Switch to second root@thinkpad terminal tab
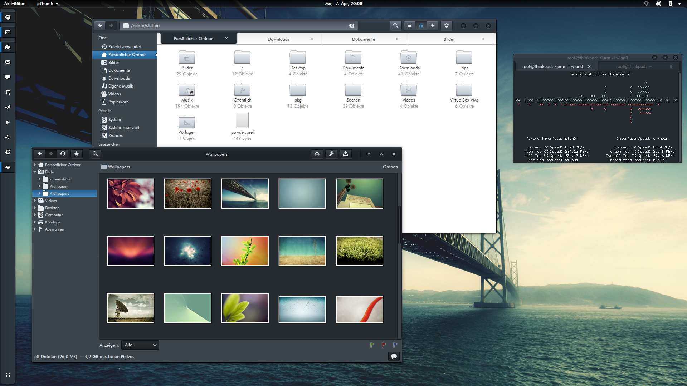687x386 pixels. pyautogui.click(x=634, y=66)
